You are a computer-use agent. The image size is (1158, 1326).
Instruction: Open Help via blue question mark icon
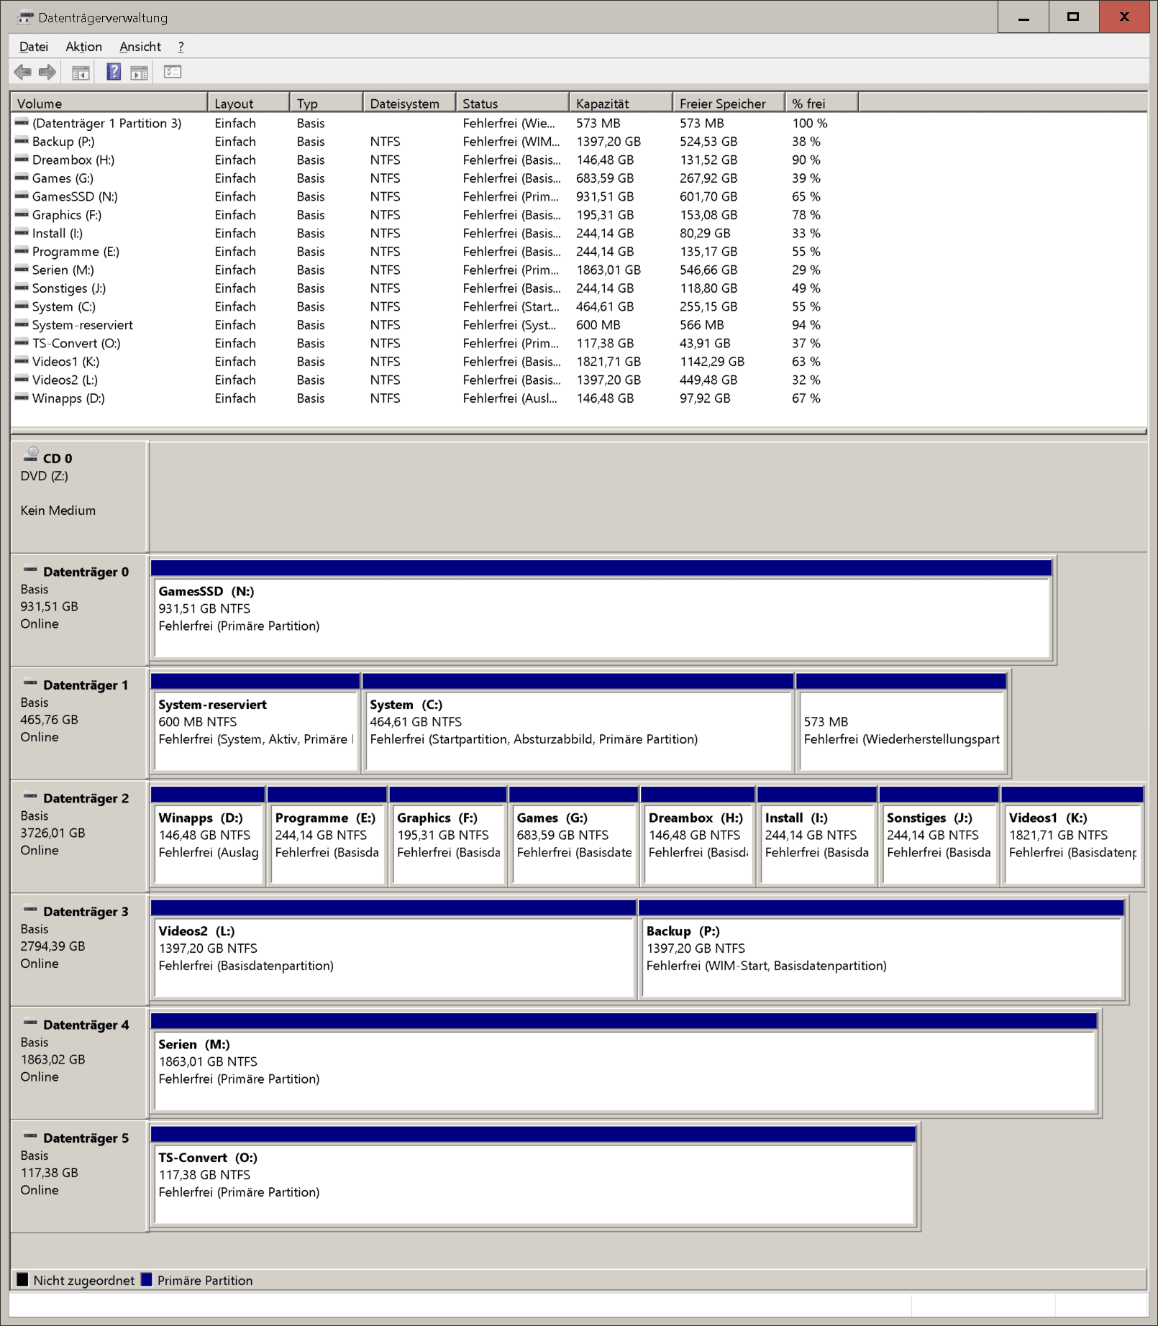tap(114, 72)
